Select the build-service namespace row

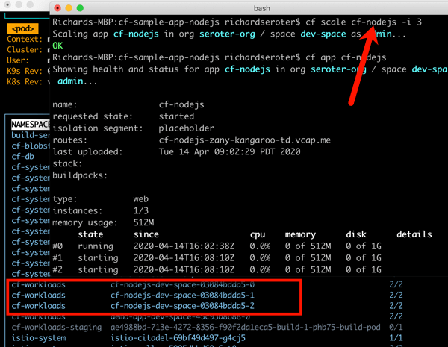click(28, 136)
